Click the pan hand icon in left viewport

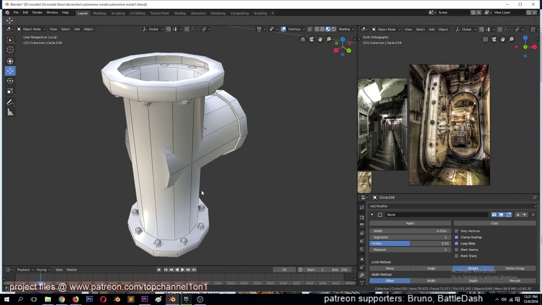click(320, 39)
